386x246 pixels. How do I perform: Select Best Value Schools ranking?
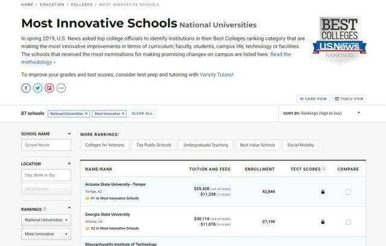click(258, 145)
